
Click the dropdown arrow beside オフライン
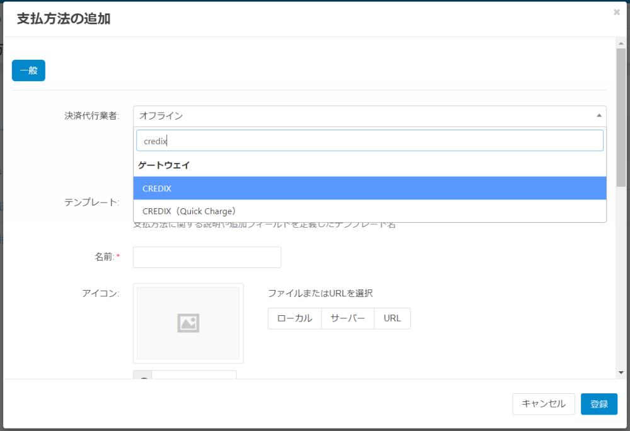coord(598,116)
